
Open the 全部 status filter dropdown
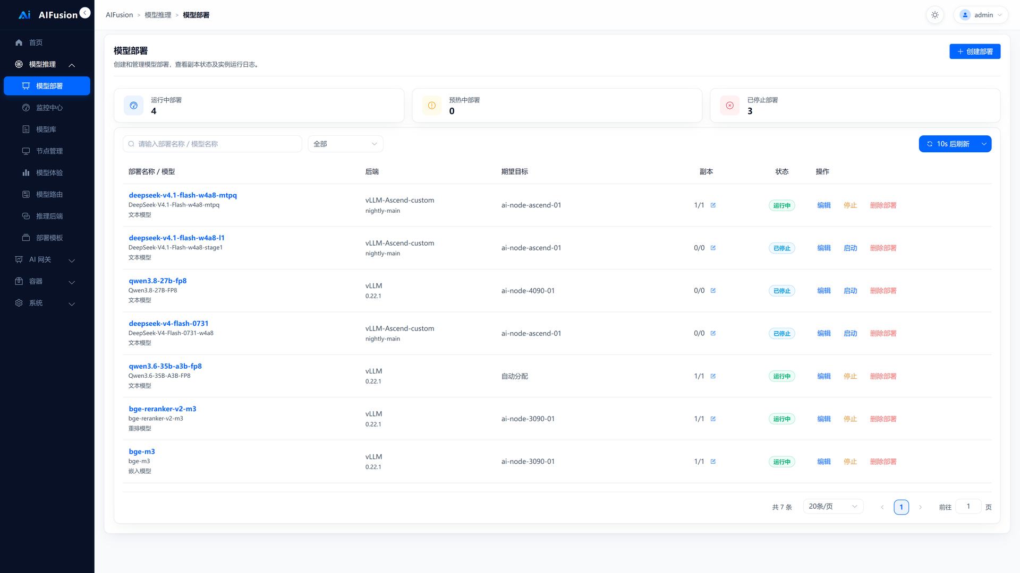pos(345,144)
